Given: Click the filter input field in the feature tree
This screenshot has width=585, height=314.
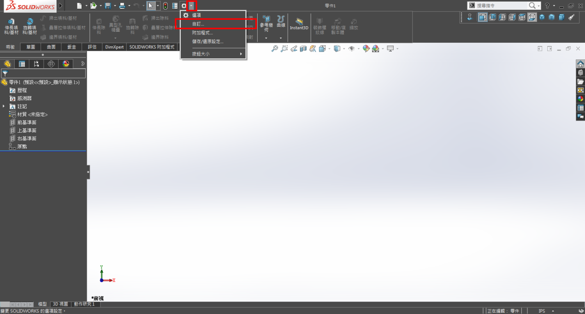Looking at the screenshot, I should [x=43, y=73].
